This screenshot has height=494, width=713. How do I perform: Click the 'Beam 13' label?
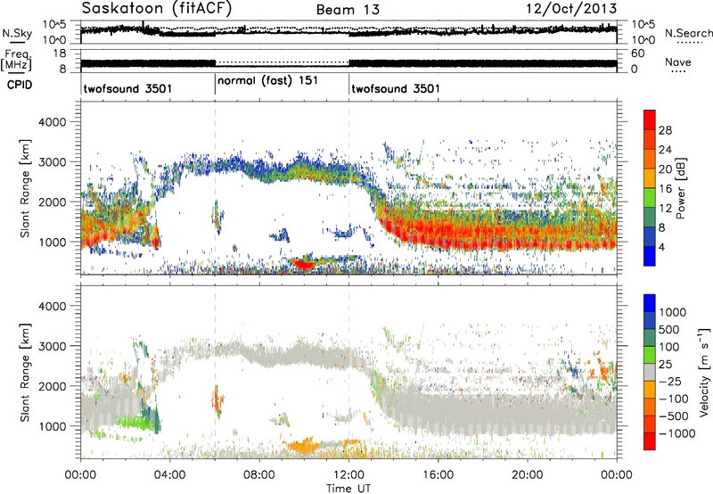[348, 10]
